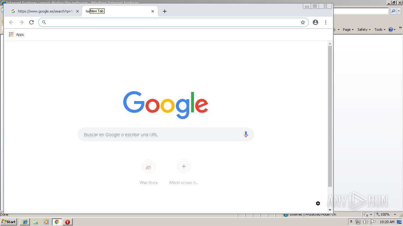Show hidden system tray icons
The height and width of the screenshot is (226, 403).
[351, 222]
